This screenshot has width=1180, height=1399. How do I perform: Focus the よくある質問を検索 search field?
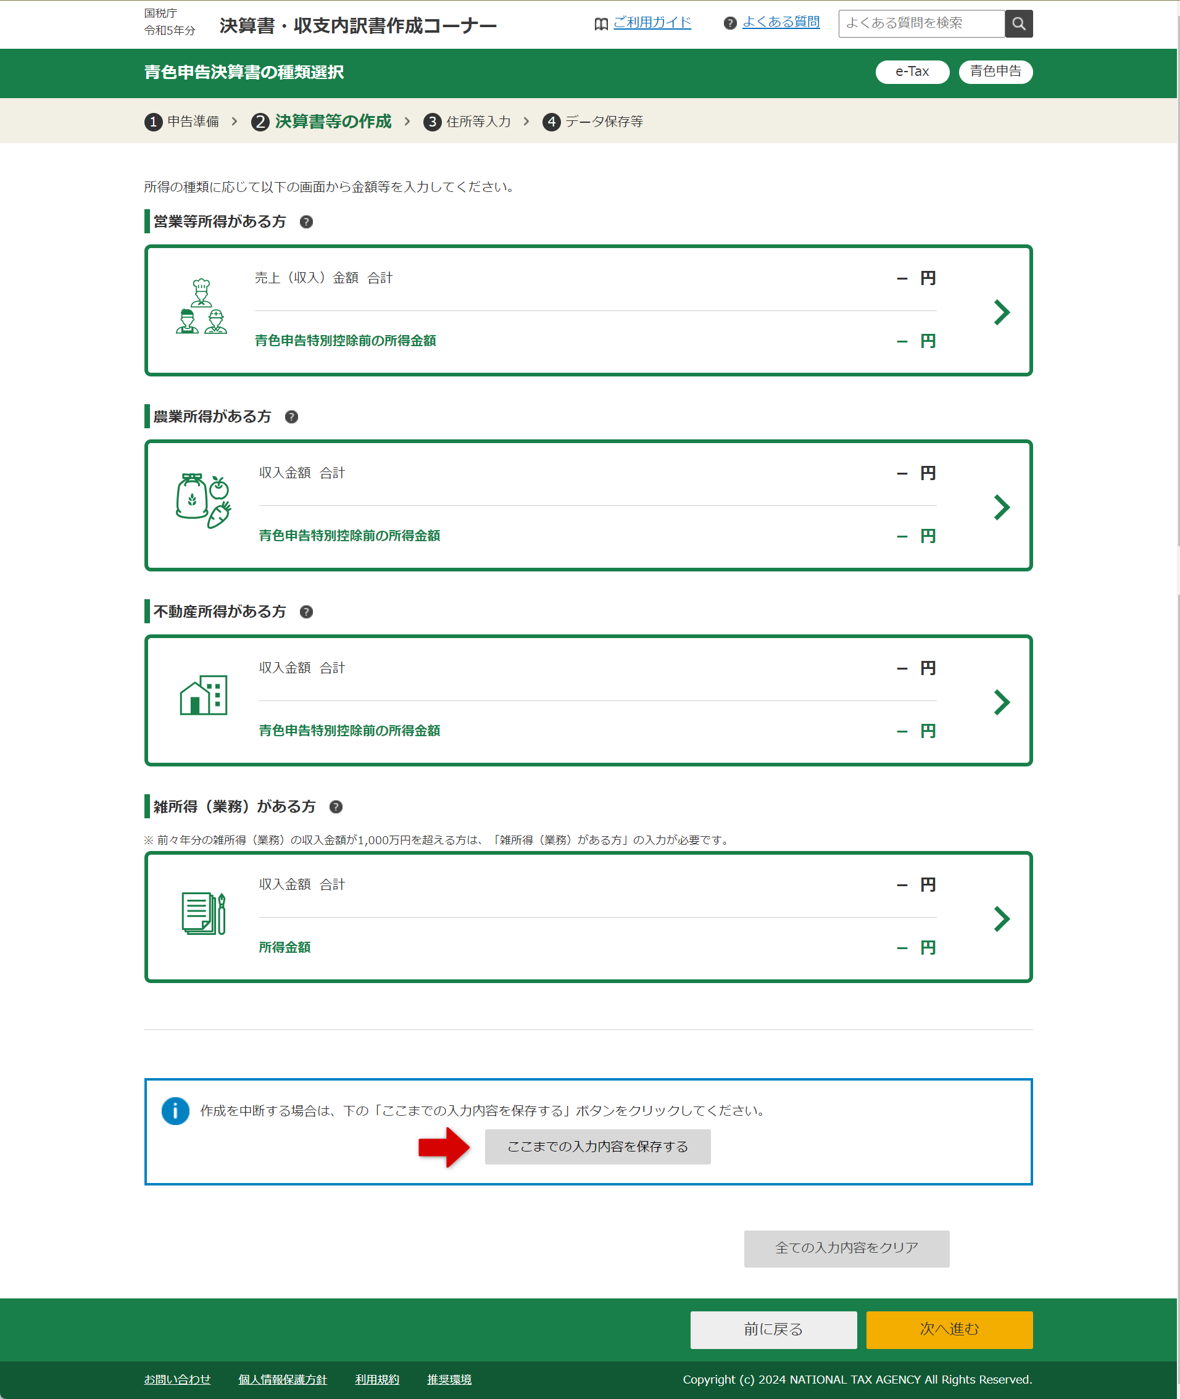921,24
